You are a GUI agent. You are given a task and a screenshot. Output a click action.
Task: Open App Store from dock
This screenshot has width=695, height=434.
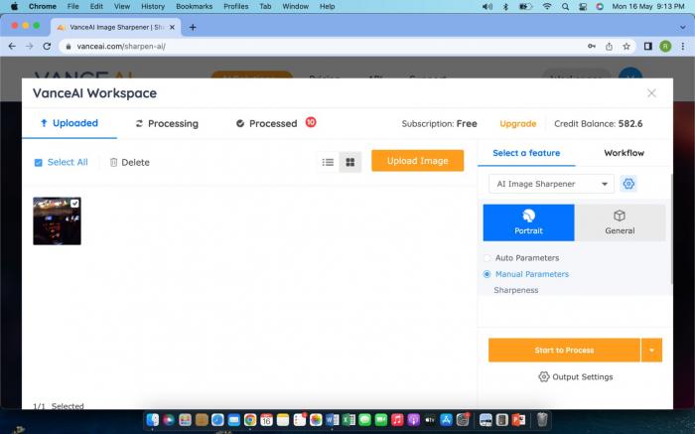[x=446, y=419]
